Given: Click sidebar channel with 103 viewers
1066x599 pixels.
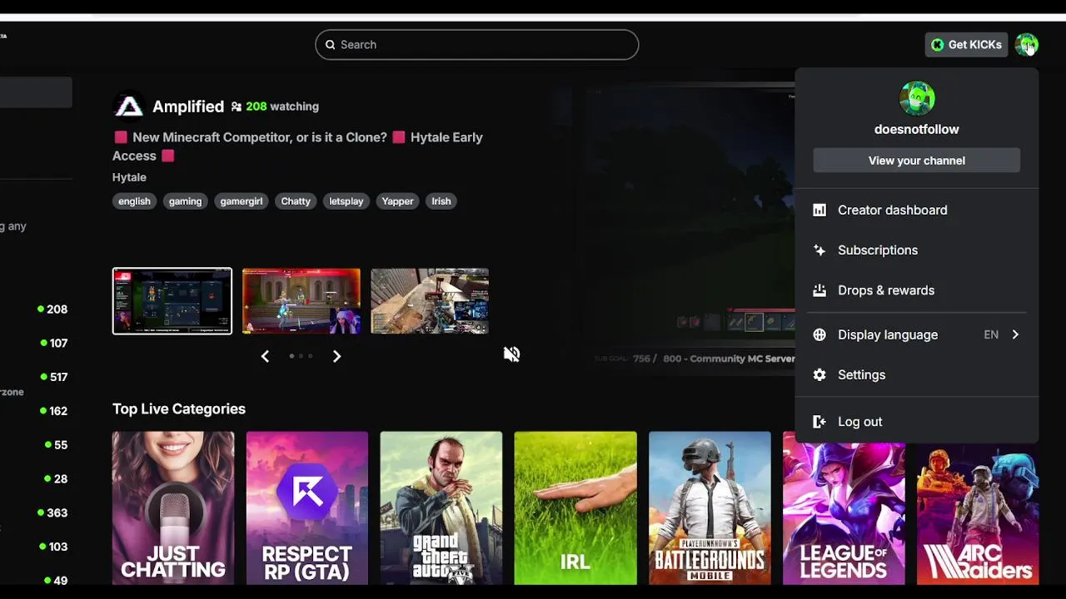Looking at the screenshot, I should click(36, 547).
